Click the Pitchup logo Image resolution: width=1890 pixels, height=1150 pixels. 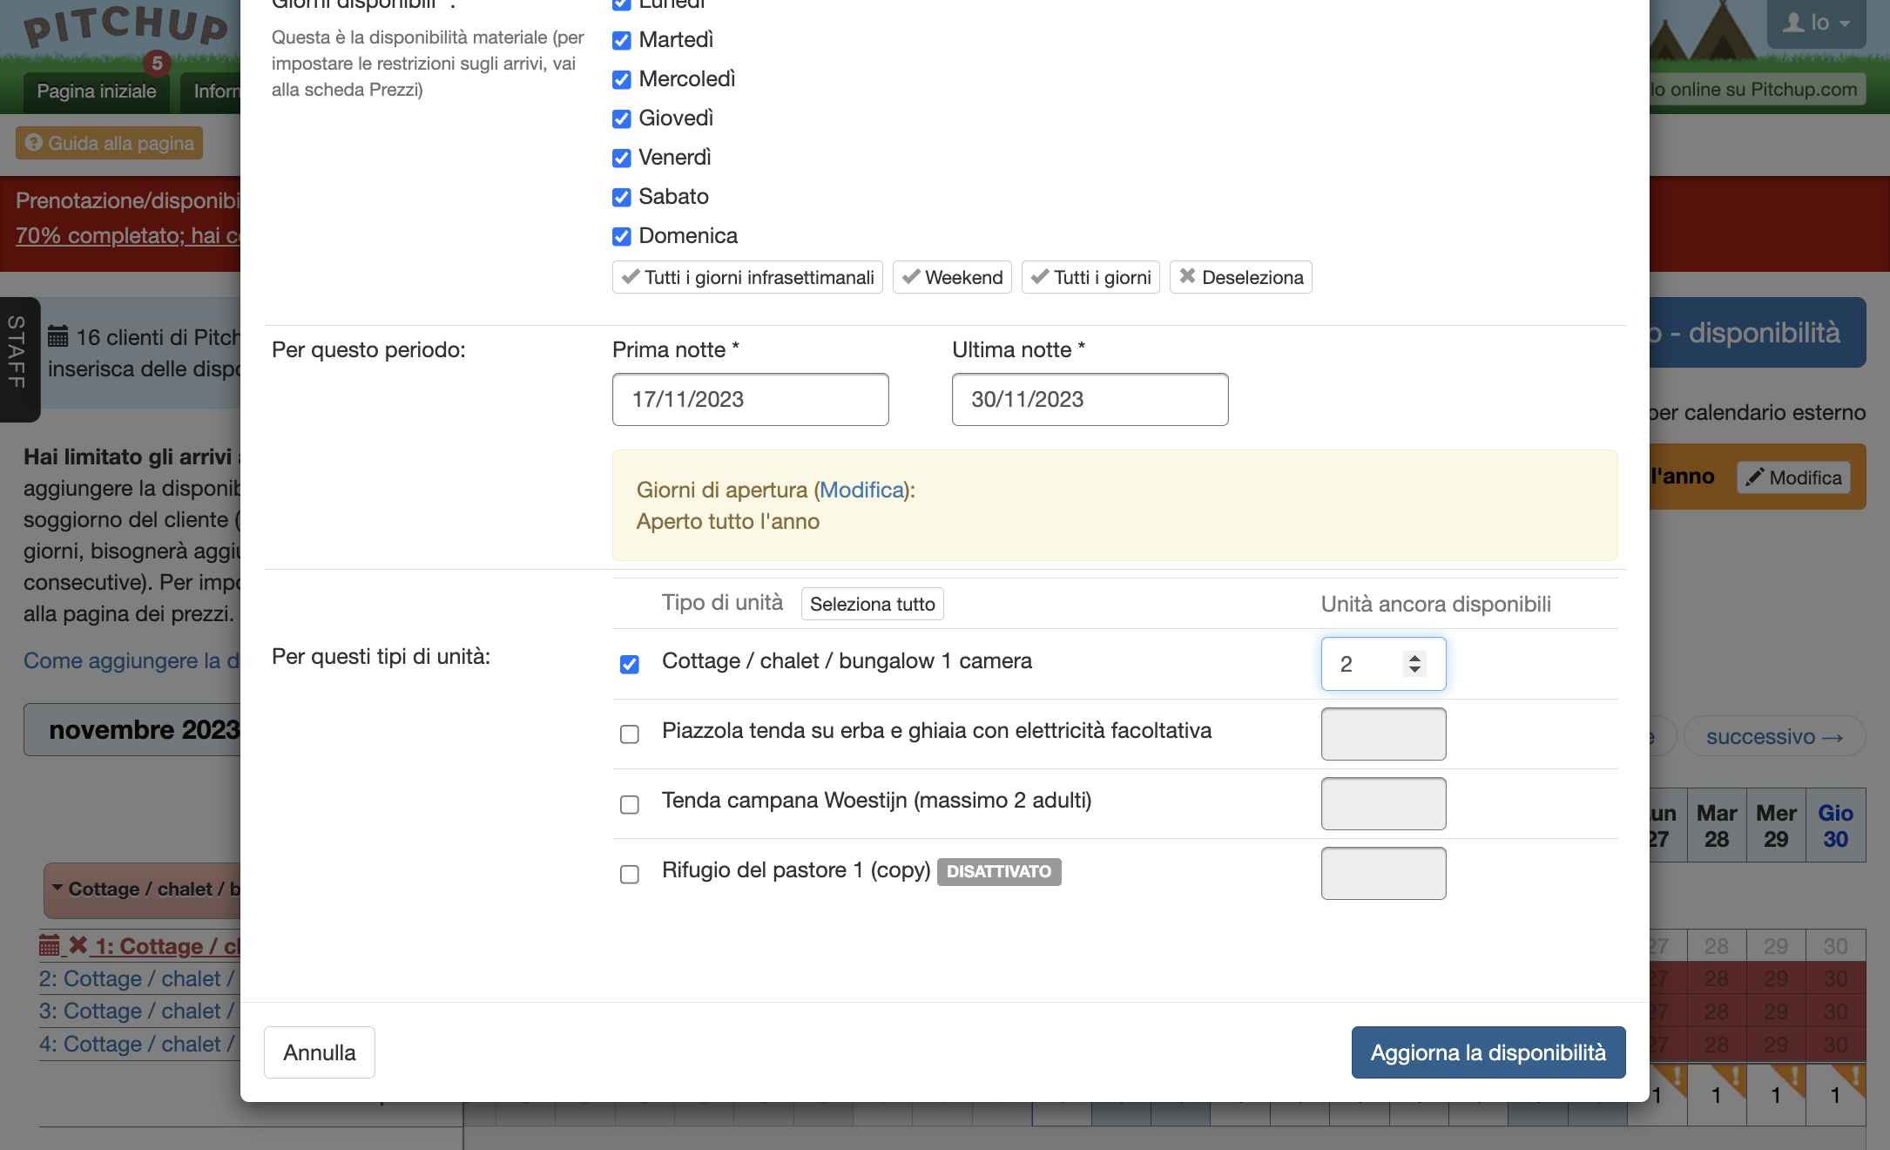tap(126, 26)
